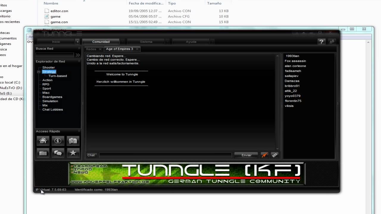Open the home quick access icon
This screenshot has width=381, height=214.
click(x=43, y=141)
